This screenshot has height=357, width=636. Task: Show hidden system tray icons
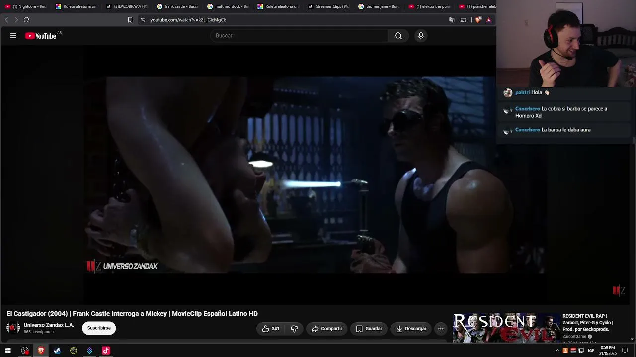click(557, 351)
